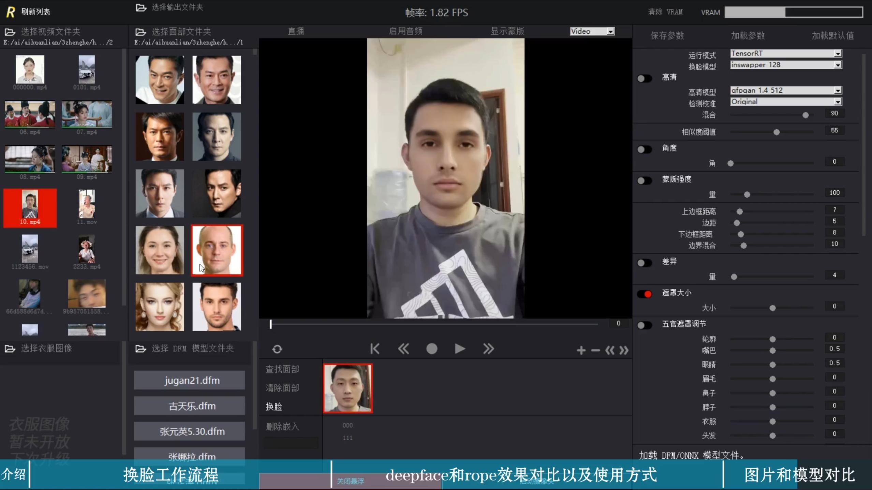Click 显示蒙版 option

(x=507, y=31)
